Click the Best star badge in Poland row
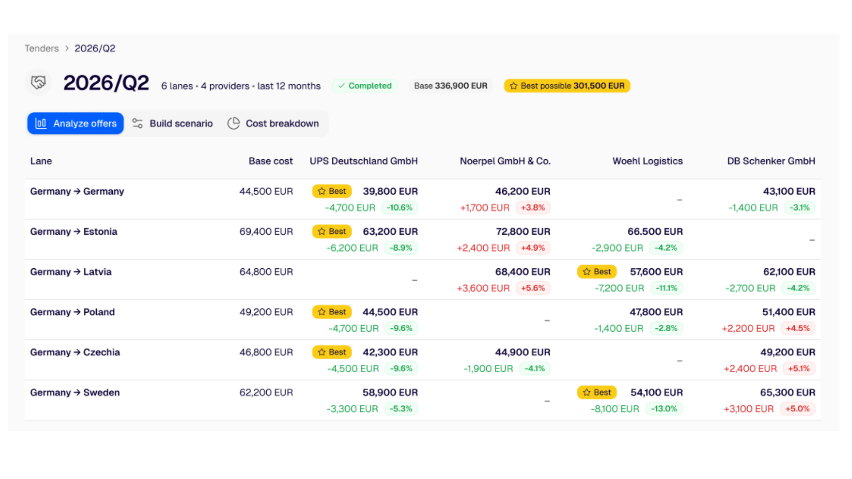The width and height of the screenshot is (852, 479). click(x=332, y=312)
